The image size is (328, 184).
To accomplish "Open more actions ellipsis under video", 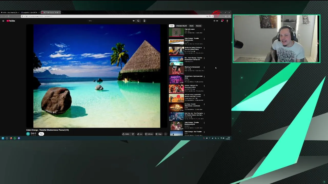I will coord(166,134).
